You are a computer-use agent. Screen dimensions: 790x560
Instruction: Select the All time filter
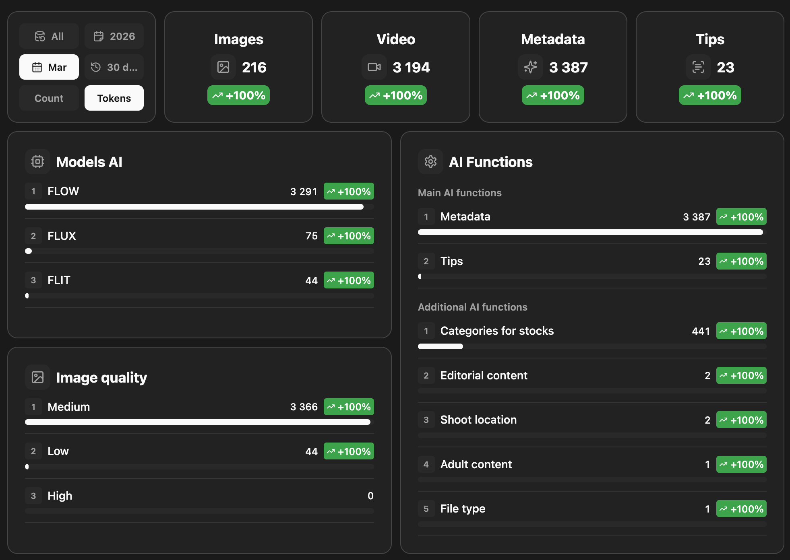pos(49,36)
